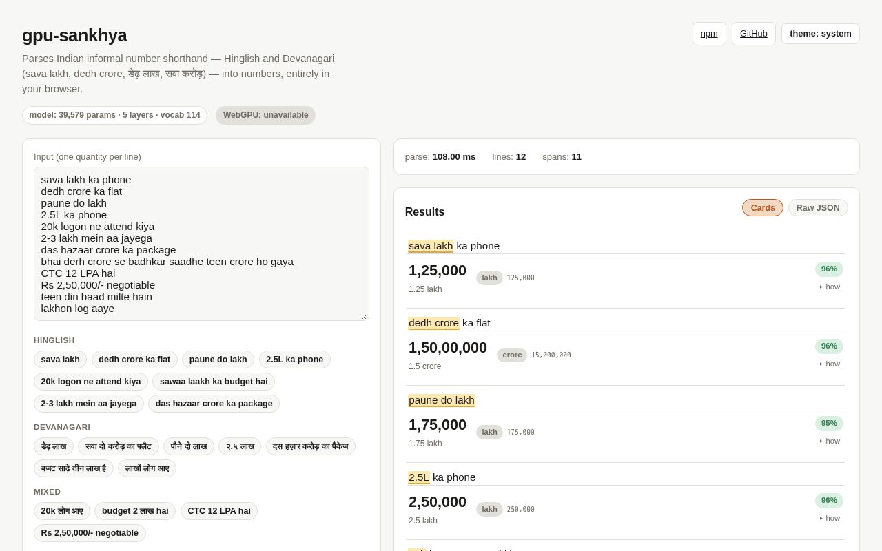The height and width of the screenshot is (551, 882).
Task: Select the "सवा दो करोड़ का फ्लैट" chip
Action: tap(119, 446)
